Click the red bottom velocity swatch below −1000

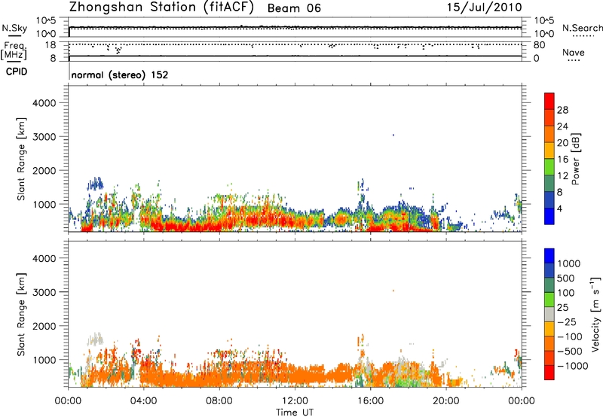(549, 373)
